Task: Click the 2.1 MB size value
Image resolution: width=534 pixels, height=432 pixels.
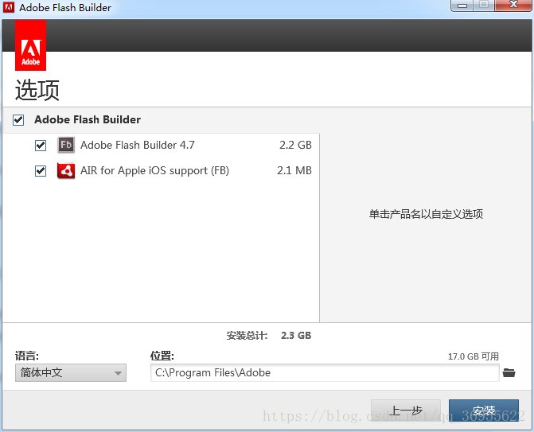Action: tap(294, 170)
